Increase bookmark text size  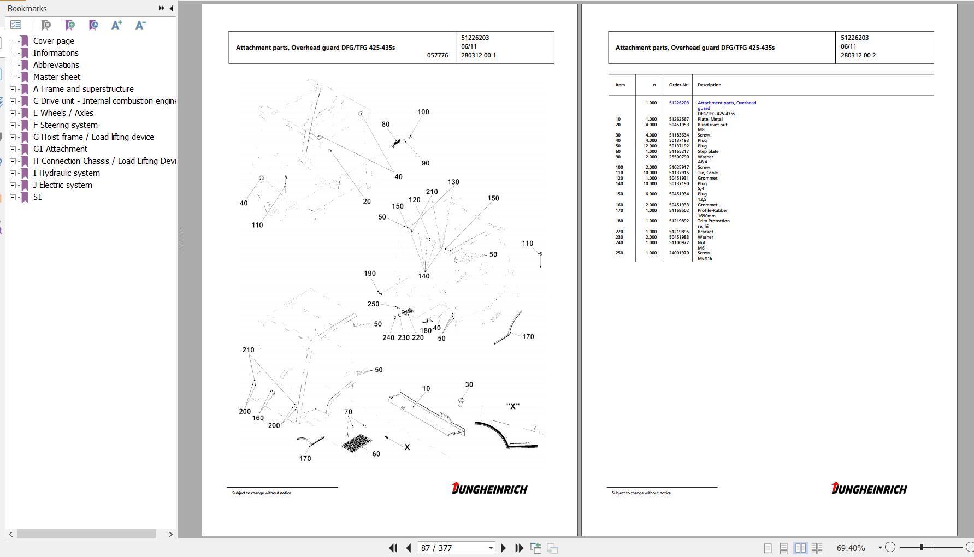(x=116, y=25)
